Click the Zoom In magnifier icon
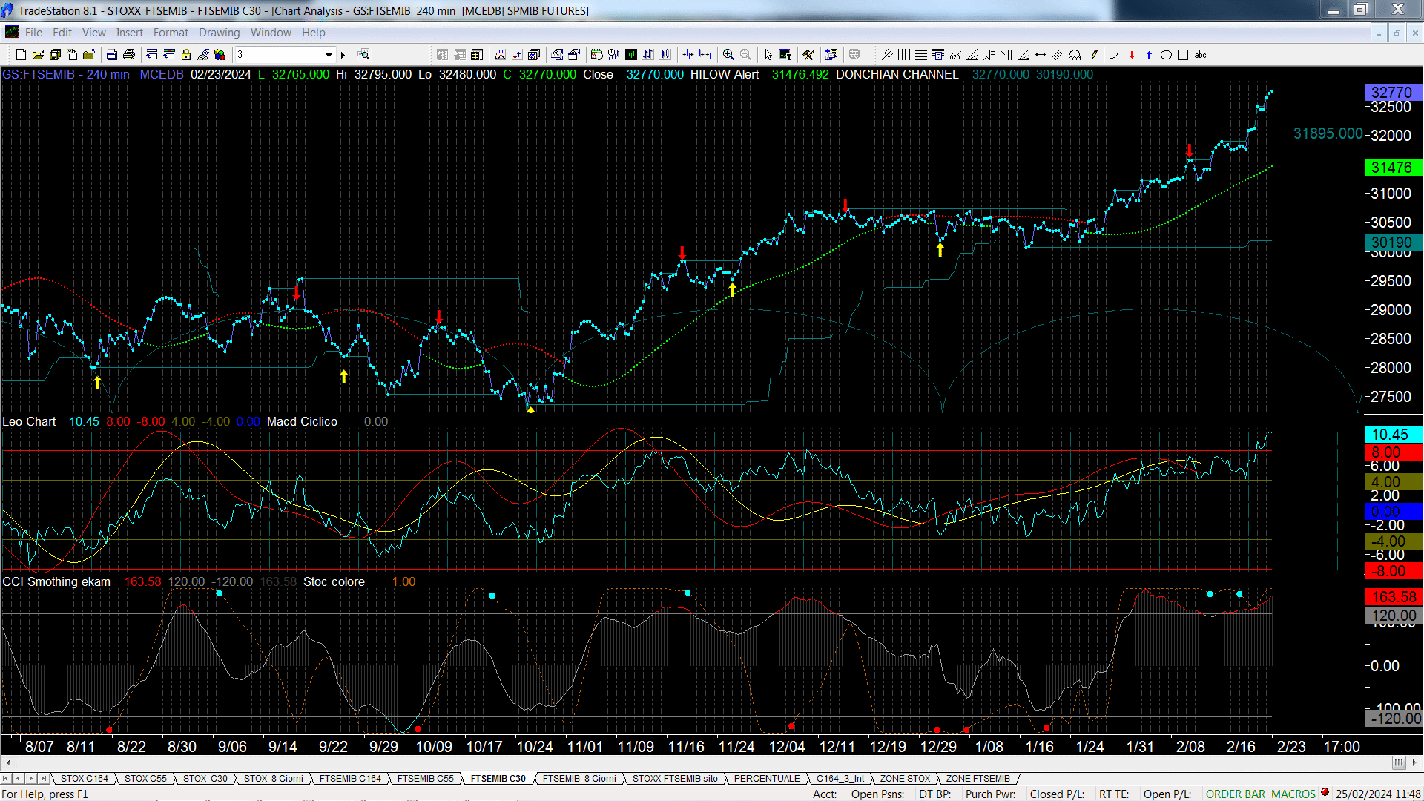The width and height of the screenshot is (1424, 801). click(728, 54)
